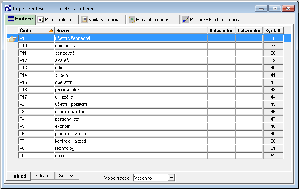
Task: Click the Pomůcky k editaci pencil icon
Action: (x=185, y=20)
